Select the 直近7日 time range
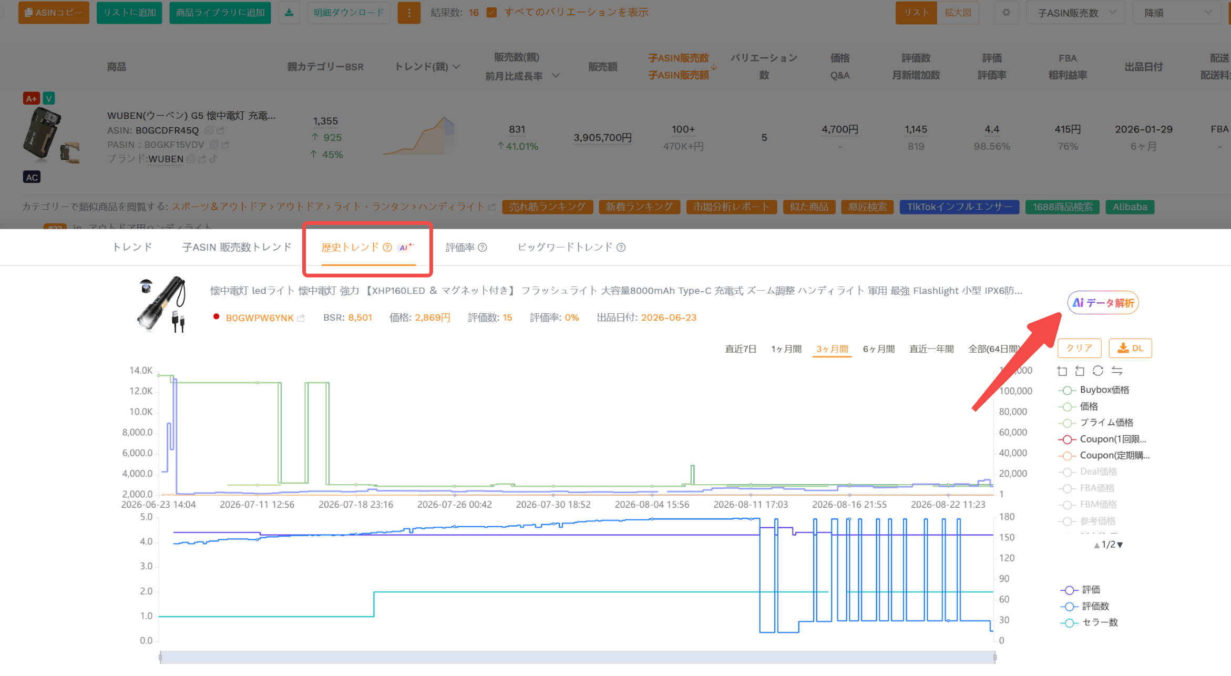Viewport: 1231px width, 676px height. (741, 349)
